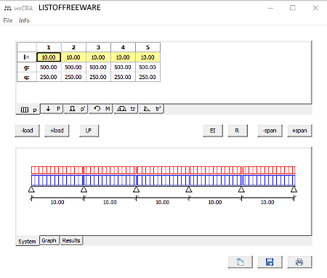The width and height of the screenshot is (327, 278).
Task: Click the print icon
Action: coord(299,262)
